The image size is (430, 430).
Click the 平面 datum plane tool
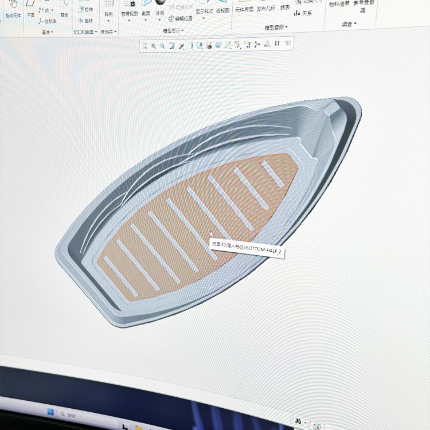pyautogui.click(x=31, y=5)
